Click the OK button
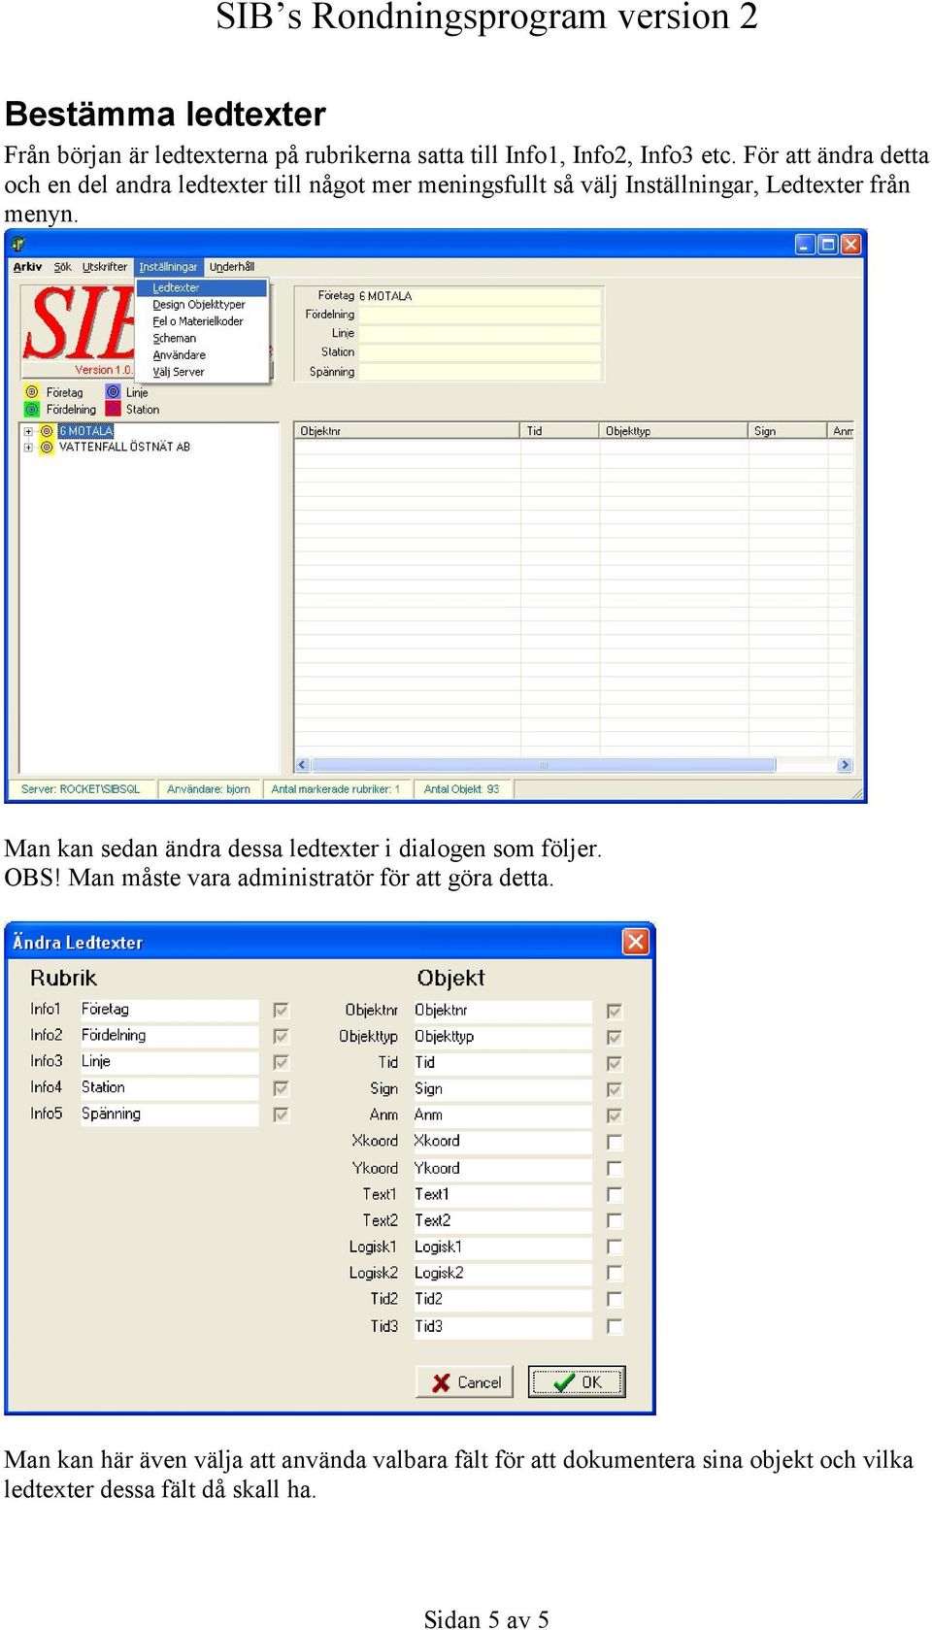 (x=577, y=1382)
